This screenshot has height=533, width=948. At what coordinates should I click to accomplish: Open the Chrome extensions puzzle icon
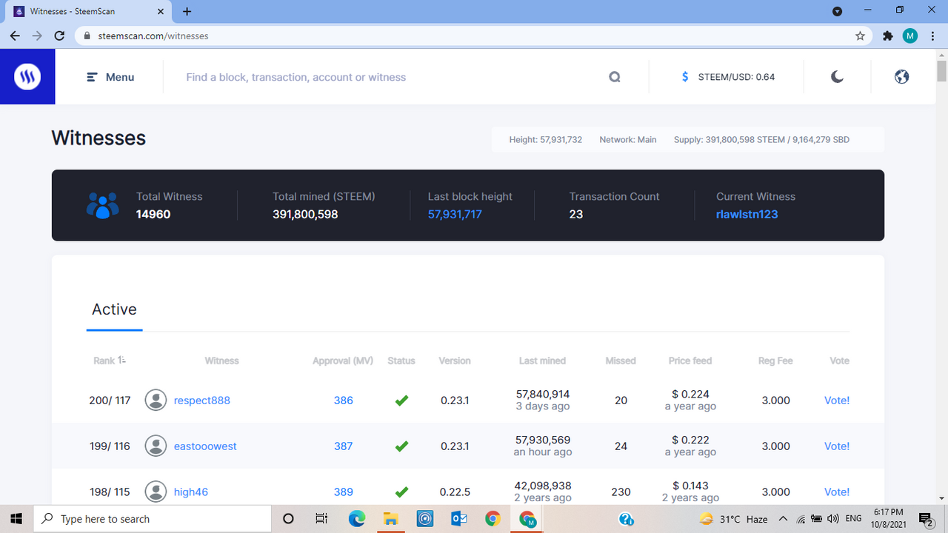pyautogui.click(x=887, y=36)
